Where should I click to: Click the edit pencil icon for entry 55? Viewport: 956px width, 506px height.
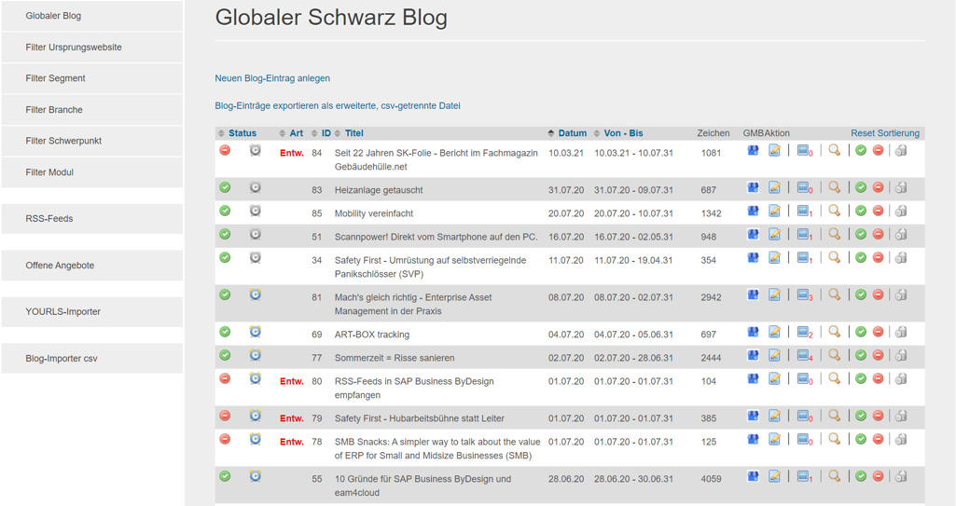(774, 477)
